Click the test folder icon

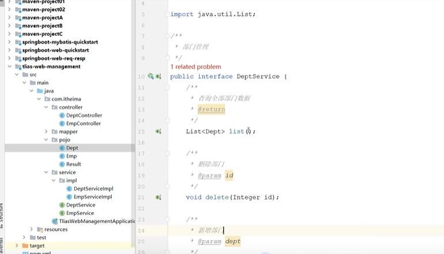[x=33, y=238]
